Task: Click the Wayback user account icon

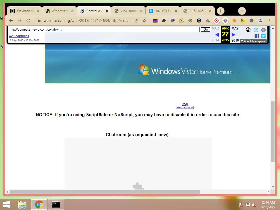Action: (248, 30)
